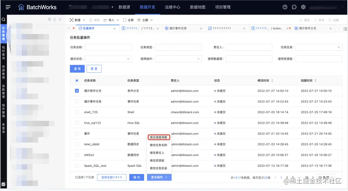Go to 运维中心 in the top navigation
Screen dimensions: 348x191
click(x=172, y=7)
